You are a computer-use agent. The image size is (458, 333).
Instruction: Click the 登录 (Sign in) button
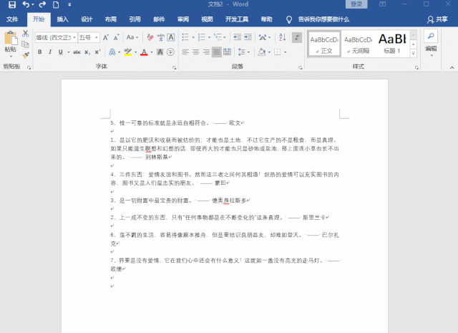pos(356,4)
